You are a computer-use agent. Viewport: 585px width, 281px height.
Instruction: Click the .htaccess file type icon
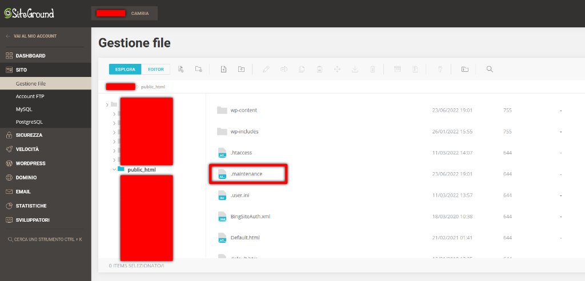(222, 153)
